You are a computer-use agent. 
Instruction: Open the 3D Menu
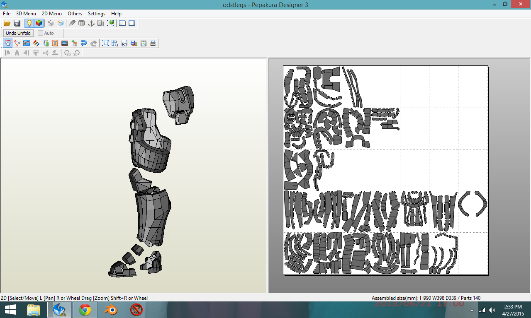pyautogui.click(x=26, y=14)
